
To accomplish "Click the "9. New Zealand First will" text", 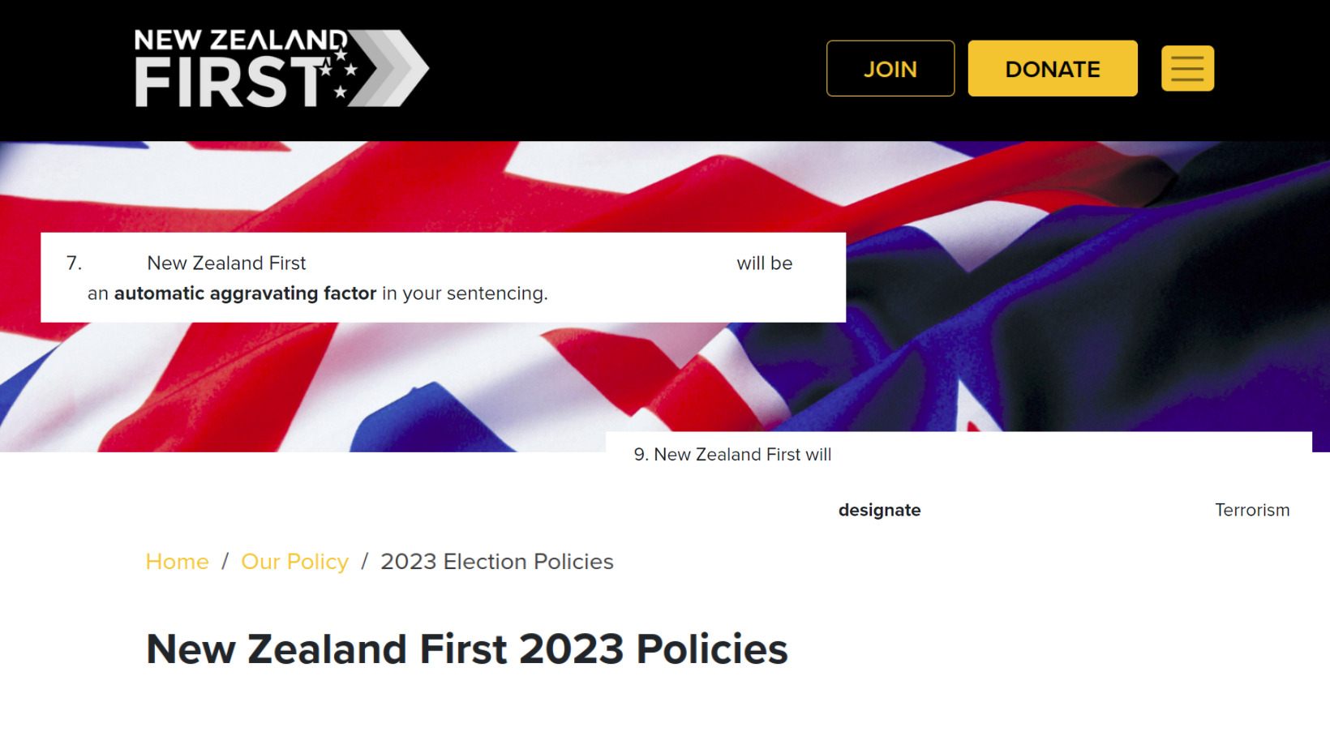I will click(732, 455).
